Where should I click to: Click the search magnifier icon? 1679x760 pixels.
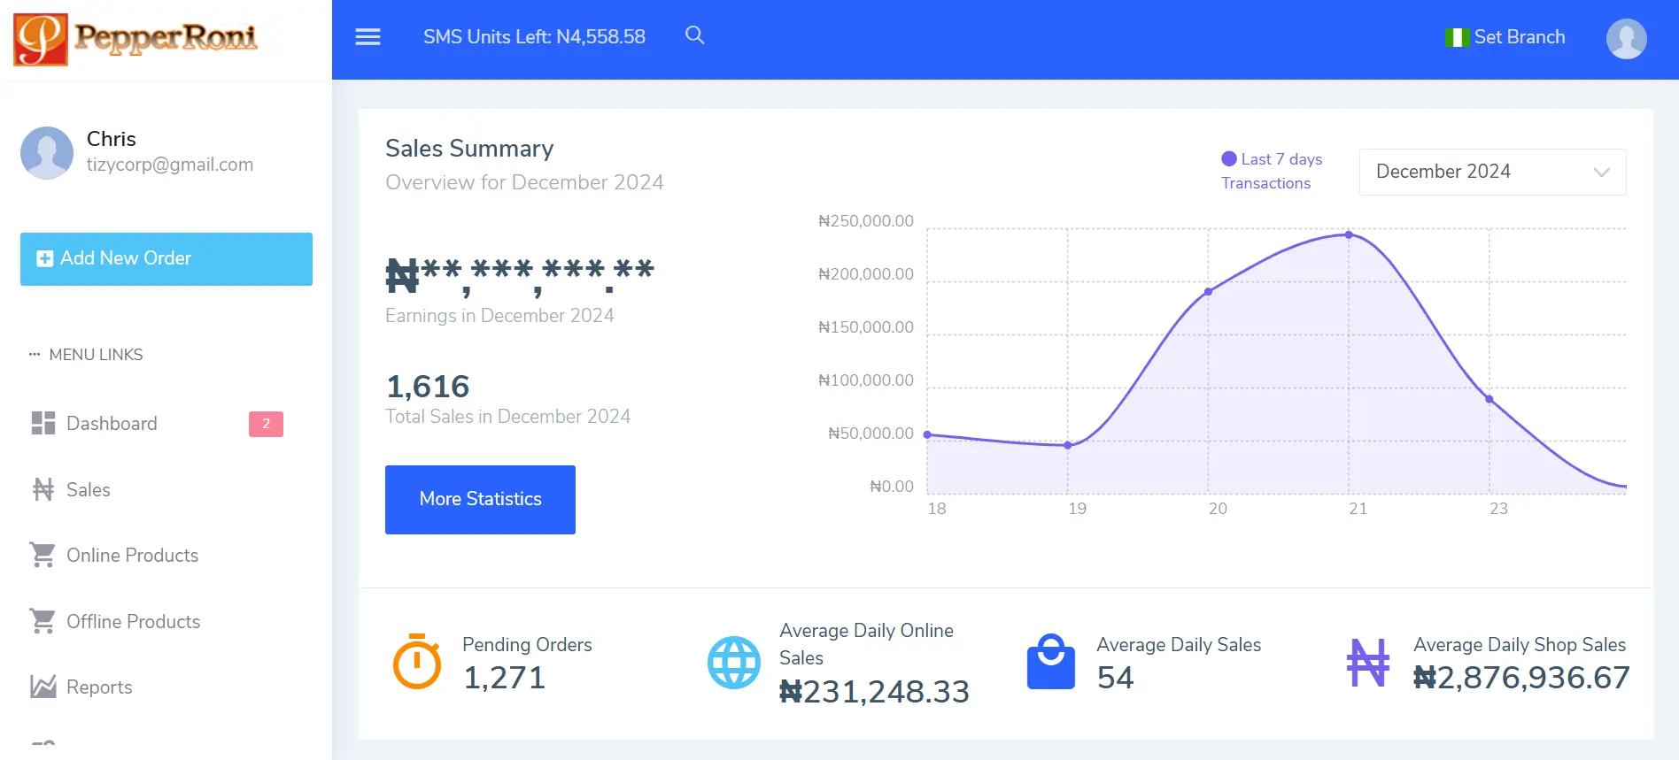(x=694, y=35)
